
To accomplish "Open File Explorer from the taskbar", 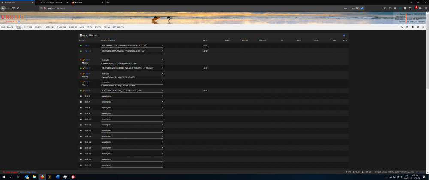I will pyautogui.click(x=34, y=177).
